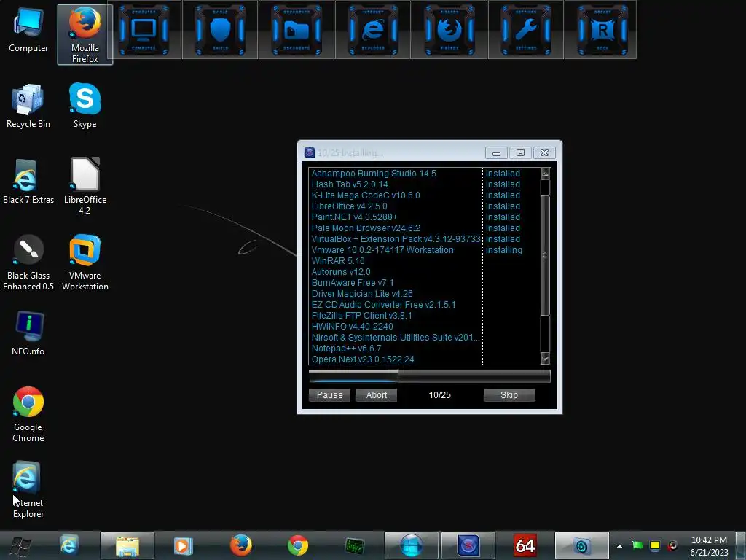Open Firefox from the taskbar
This screenshot has height=560, width=746.
(240, 545)
